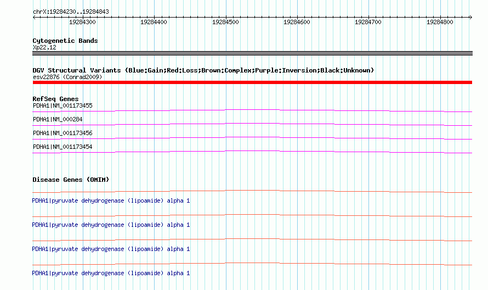
Task: Click the left arrow of the ruler
Action: 34,17
